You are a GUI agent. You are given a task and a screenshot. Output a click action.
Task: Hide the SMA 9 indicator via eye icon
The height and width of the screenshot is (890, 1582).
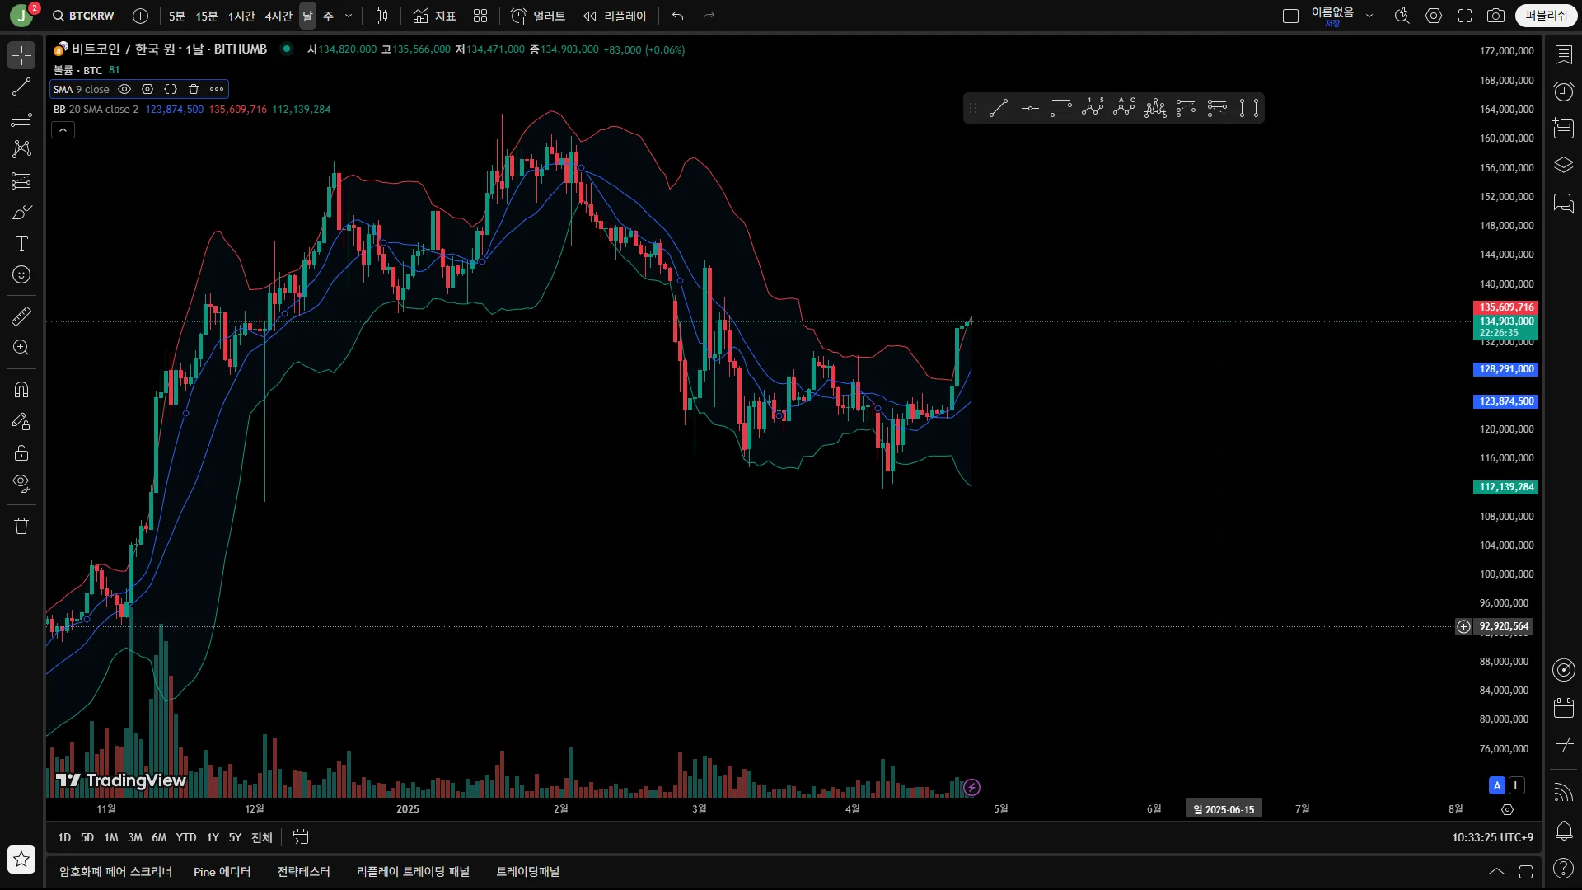click(124, 89)
